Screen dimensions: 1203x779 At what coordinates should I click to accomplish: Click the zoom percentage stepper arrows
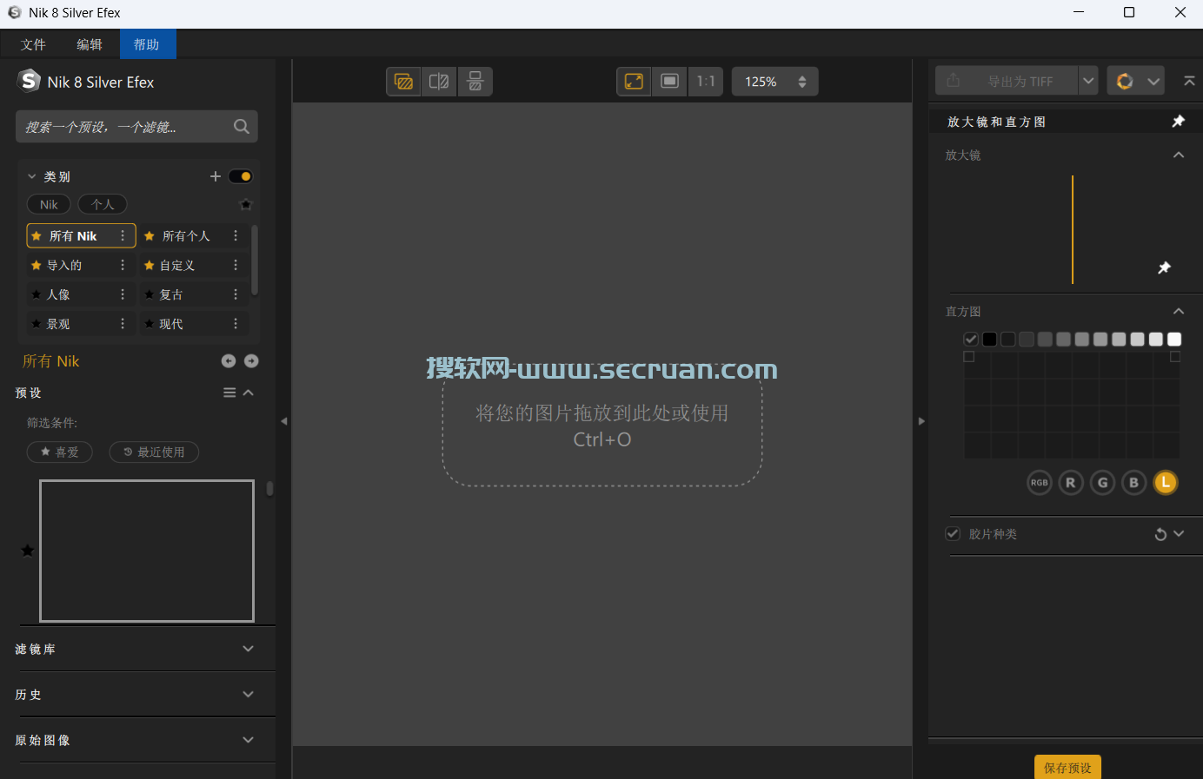802,82
